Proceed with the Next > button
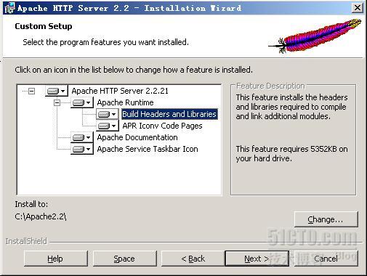 click(257, 259)
